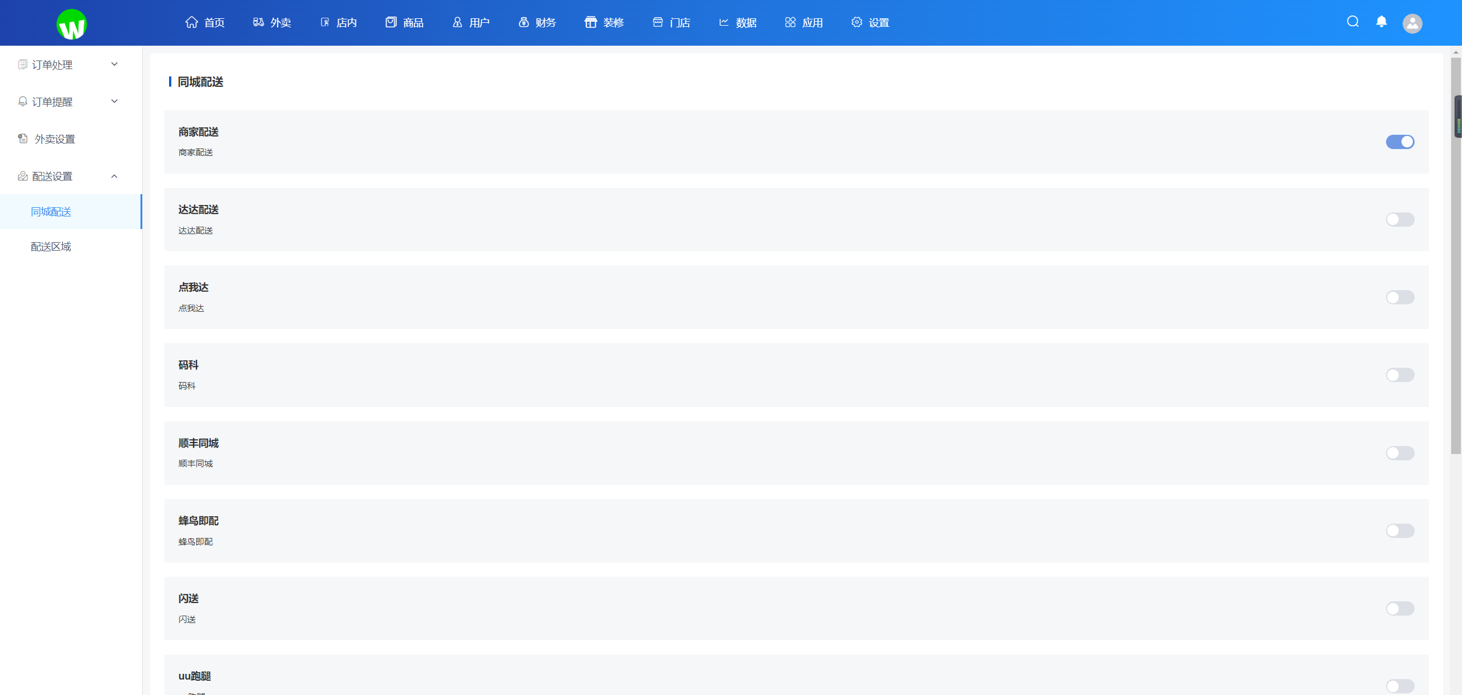The image size is (1462, 695).
Task: Click the 外卖设置 sidebar icon
Action: pyautogui.click(x=23, y=139)
